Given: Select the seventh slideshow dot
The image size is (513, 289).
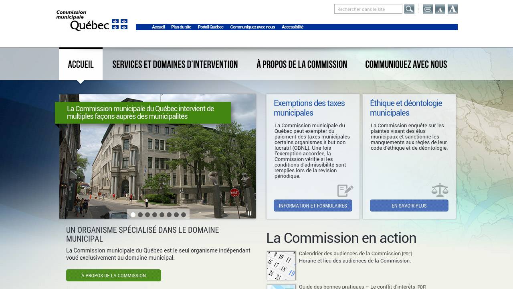Looking at the screenshot, I should (176, 215).
